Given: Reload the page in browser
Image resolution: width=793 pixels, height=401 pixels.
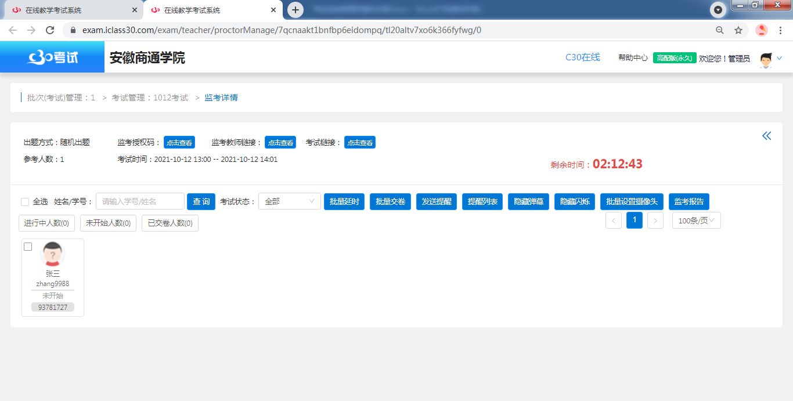Looking at the screenshot, I should point(50,30).
